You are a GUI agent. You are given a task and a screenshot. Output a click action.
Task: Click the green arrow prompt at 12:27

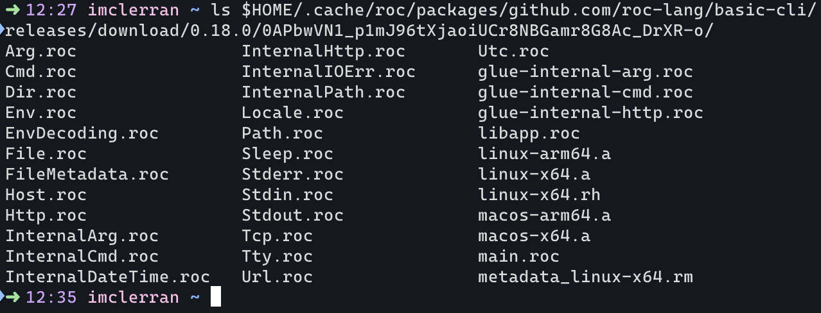tap(12, 10)
